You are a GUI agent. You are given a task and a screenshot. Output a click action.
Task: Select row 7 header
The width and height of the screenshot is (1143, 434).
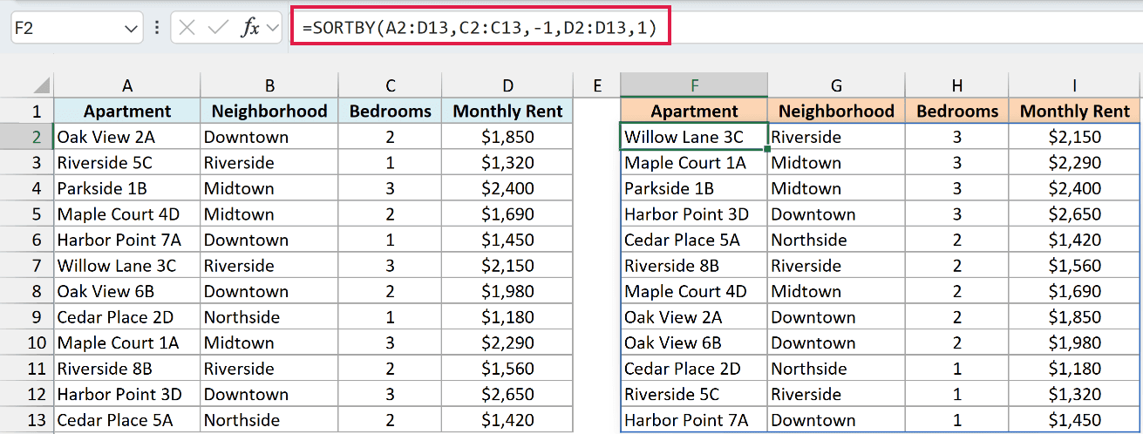[27, 266]
